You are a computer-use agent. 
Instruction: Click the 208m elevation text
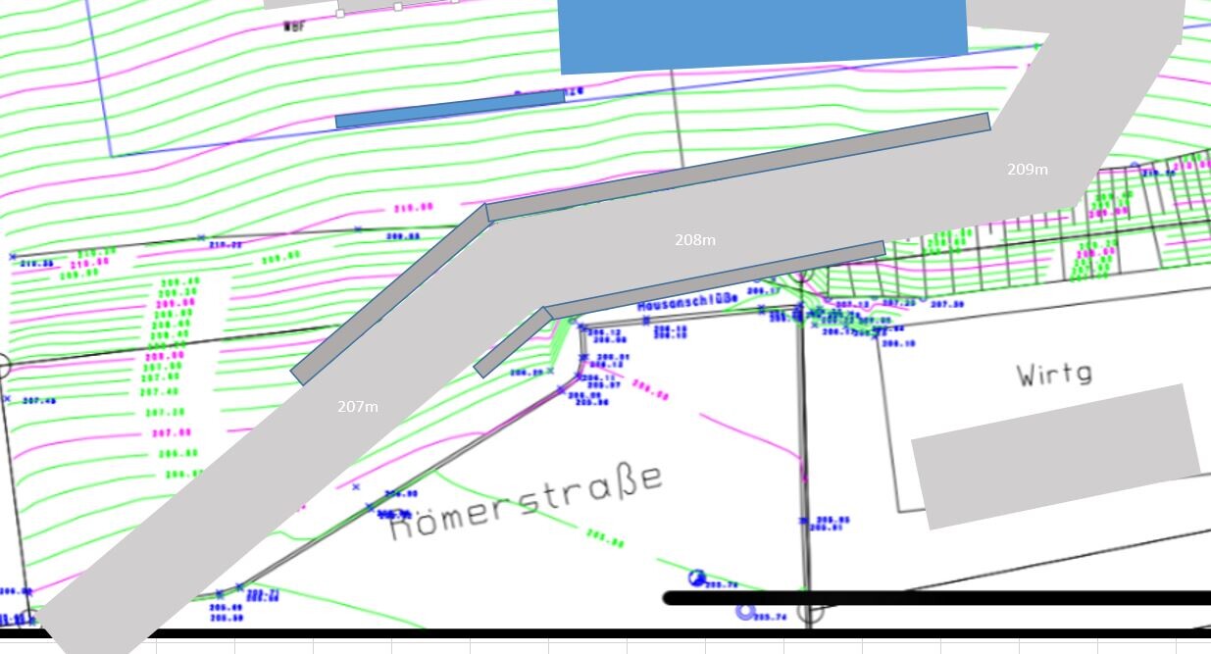click(694, 239)
